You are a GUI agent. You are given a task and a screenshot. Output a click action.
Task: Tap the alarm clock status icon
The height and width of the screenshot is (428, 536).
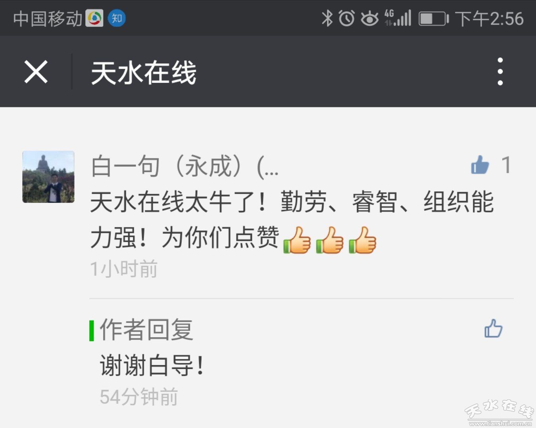coord(347,18)
